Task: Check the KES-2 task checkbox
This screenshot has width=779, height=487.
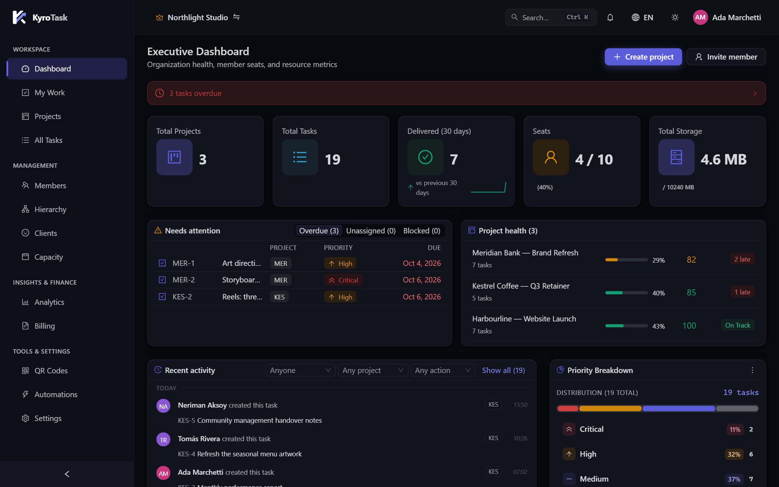Action: pyautogui.click(x=162, y=297)
